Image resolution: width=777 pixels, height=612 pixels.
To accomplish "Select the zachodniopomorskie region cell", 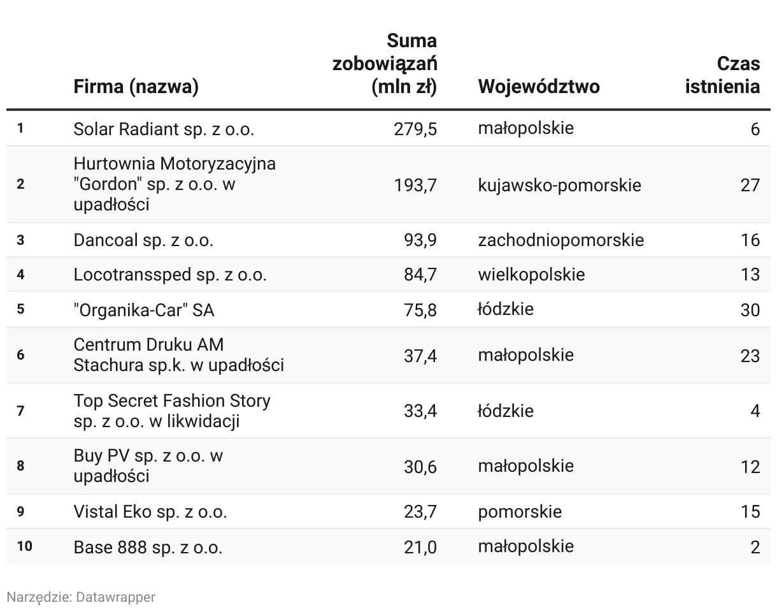I will (x=561, y=240).
